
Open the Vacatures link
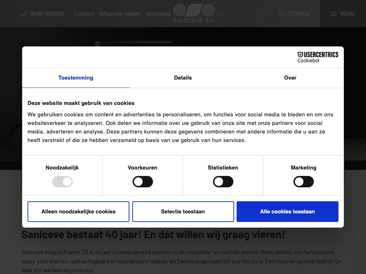158,14
